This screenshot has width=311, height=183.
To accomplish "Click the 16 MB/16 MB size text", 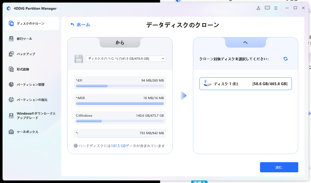I will (x=153, y=98).
